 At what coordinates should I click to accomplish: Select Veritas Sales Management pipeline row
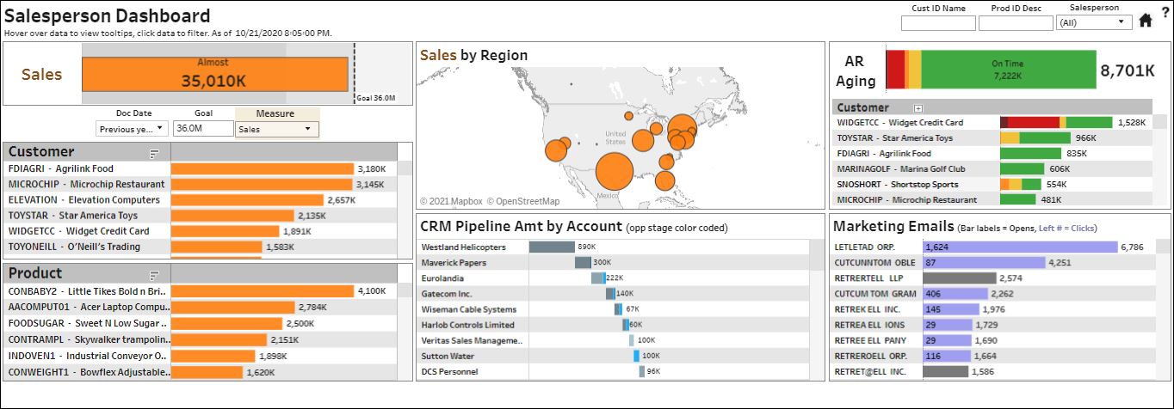click(615, 339)
